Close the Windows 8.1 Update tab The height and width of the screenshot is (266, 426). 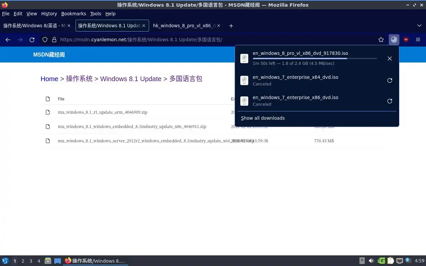[144, 26]
